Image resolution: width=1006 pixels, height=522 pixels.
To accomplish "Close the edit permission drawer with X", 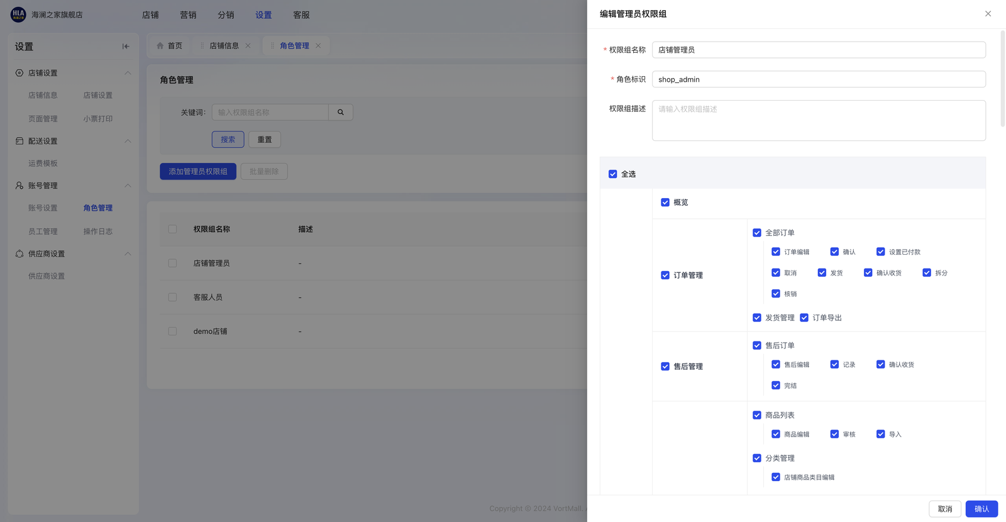I will 988,14.
